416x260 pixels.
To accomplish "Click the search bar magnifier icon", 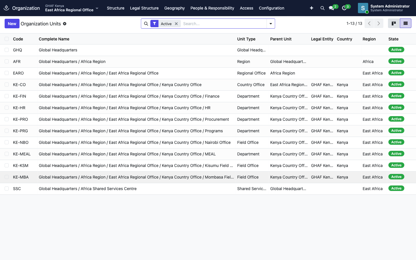I will pyautogui.click(x=146, y=24).
